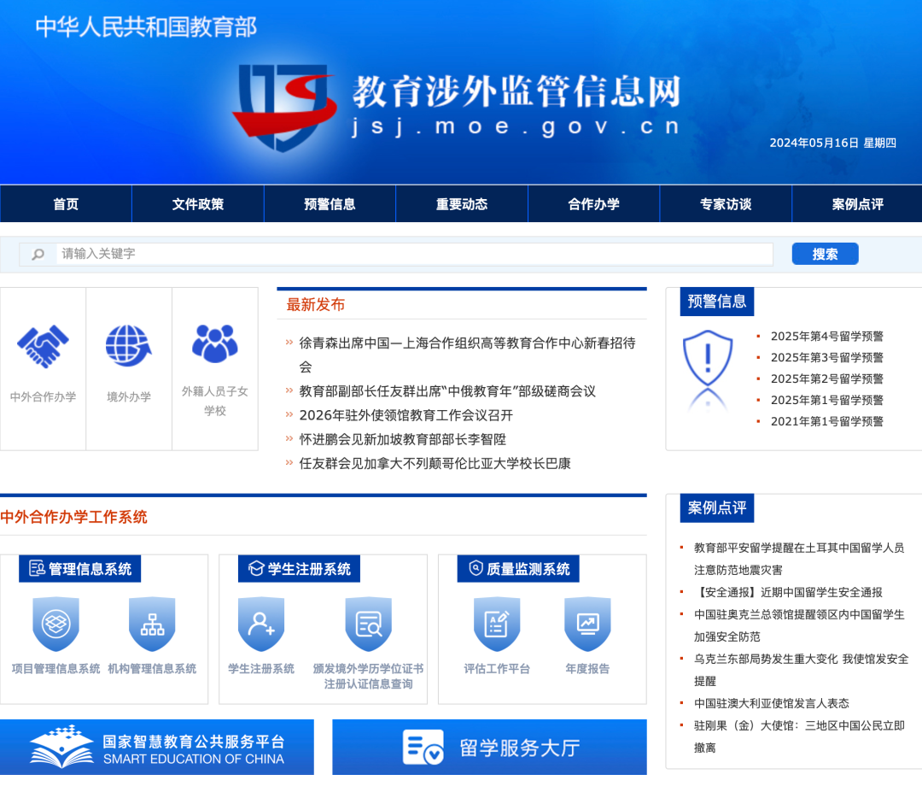922x786 pixels.
Task: Click the 学生注册系统 user-plus icon
Action: pos(261,625)
